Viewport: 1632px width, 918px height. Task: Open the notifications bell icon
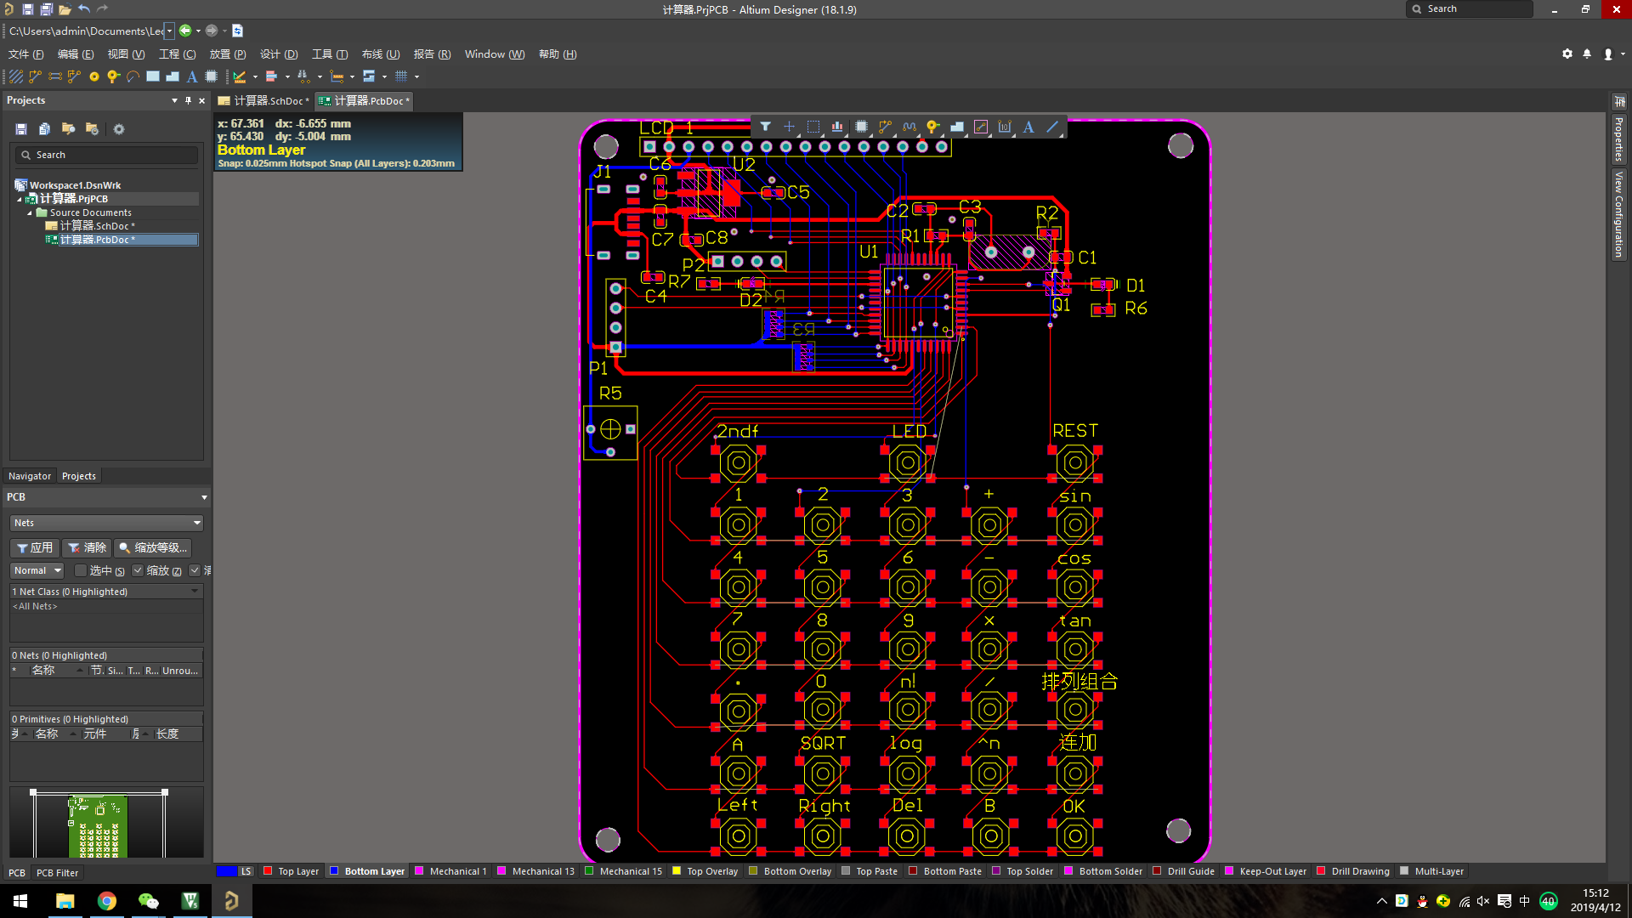click(1587, 54)
